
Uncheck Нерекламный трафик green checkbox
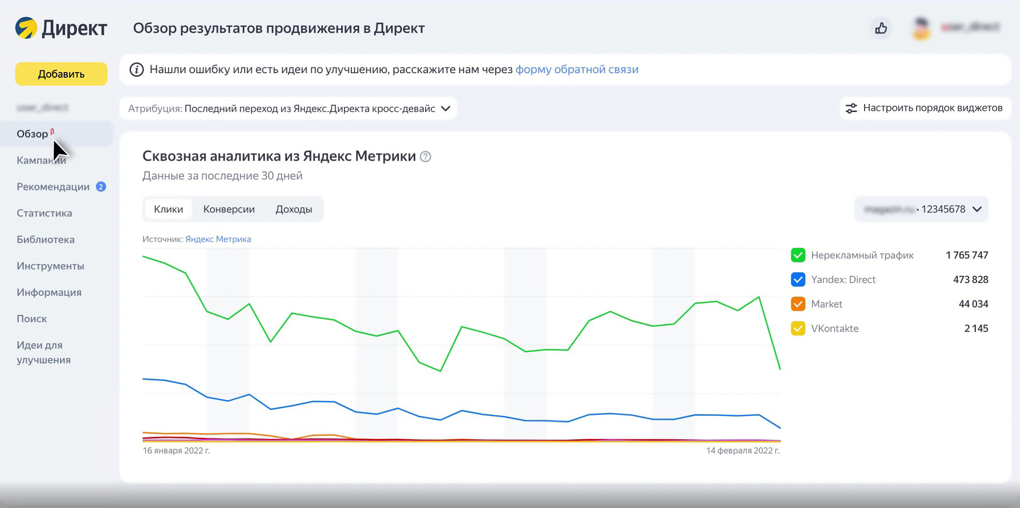click(x=798, y=255)
